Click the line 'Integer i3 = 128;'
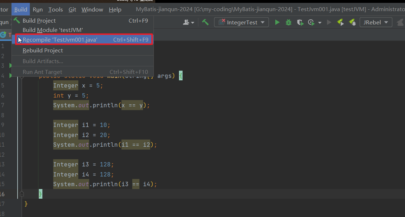Screen dimensions: 405x217 83,164
